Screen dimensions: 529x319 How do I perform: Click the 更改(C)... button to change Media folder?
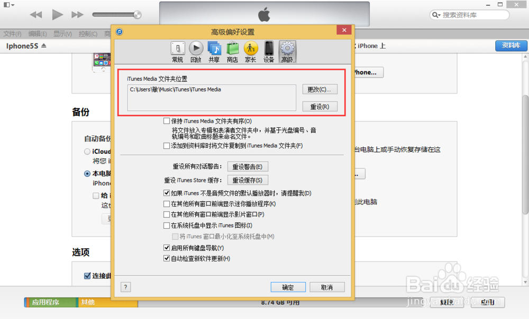point(321,89)
